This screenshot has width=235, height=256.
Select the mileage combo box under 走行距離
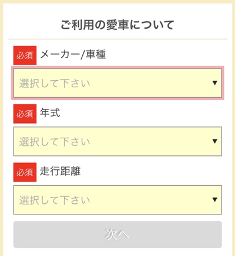coord(117,200)
